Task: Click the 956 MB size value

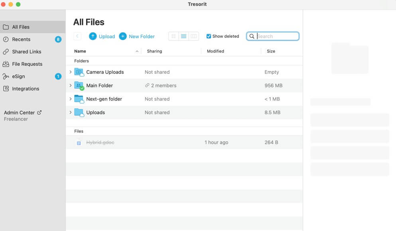Action: 274,86
